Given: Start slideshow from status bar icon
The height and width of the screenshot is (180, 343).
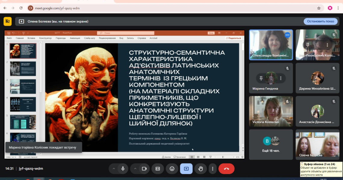Looking at the screenshot, I should point(210,157).
